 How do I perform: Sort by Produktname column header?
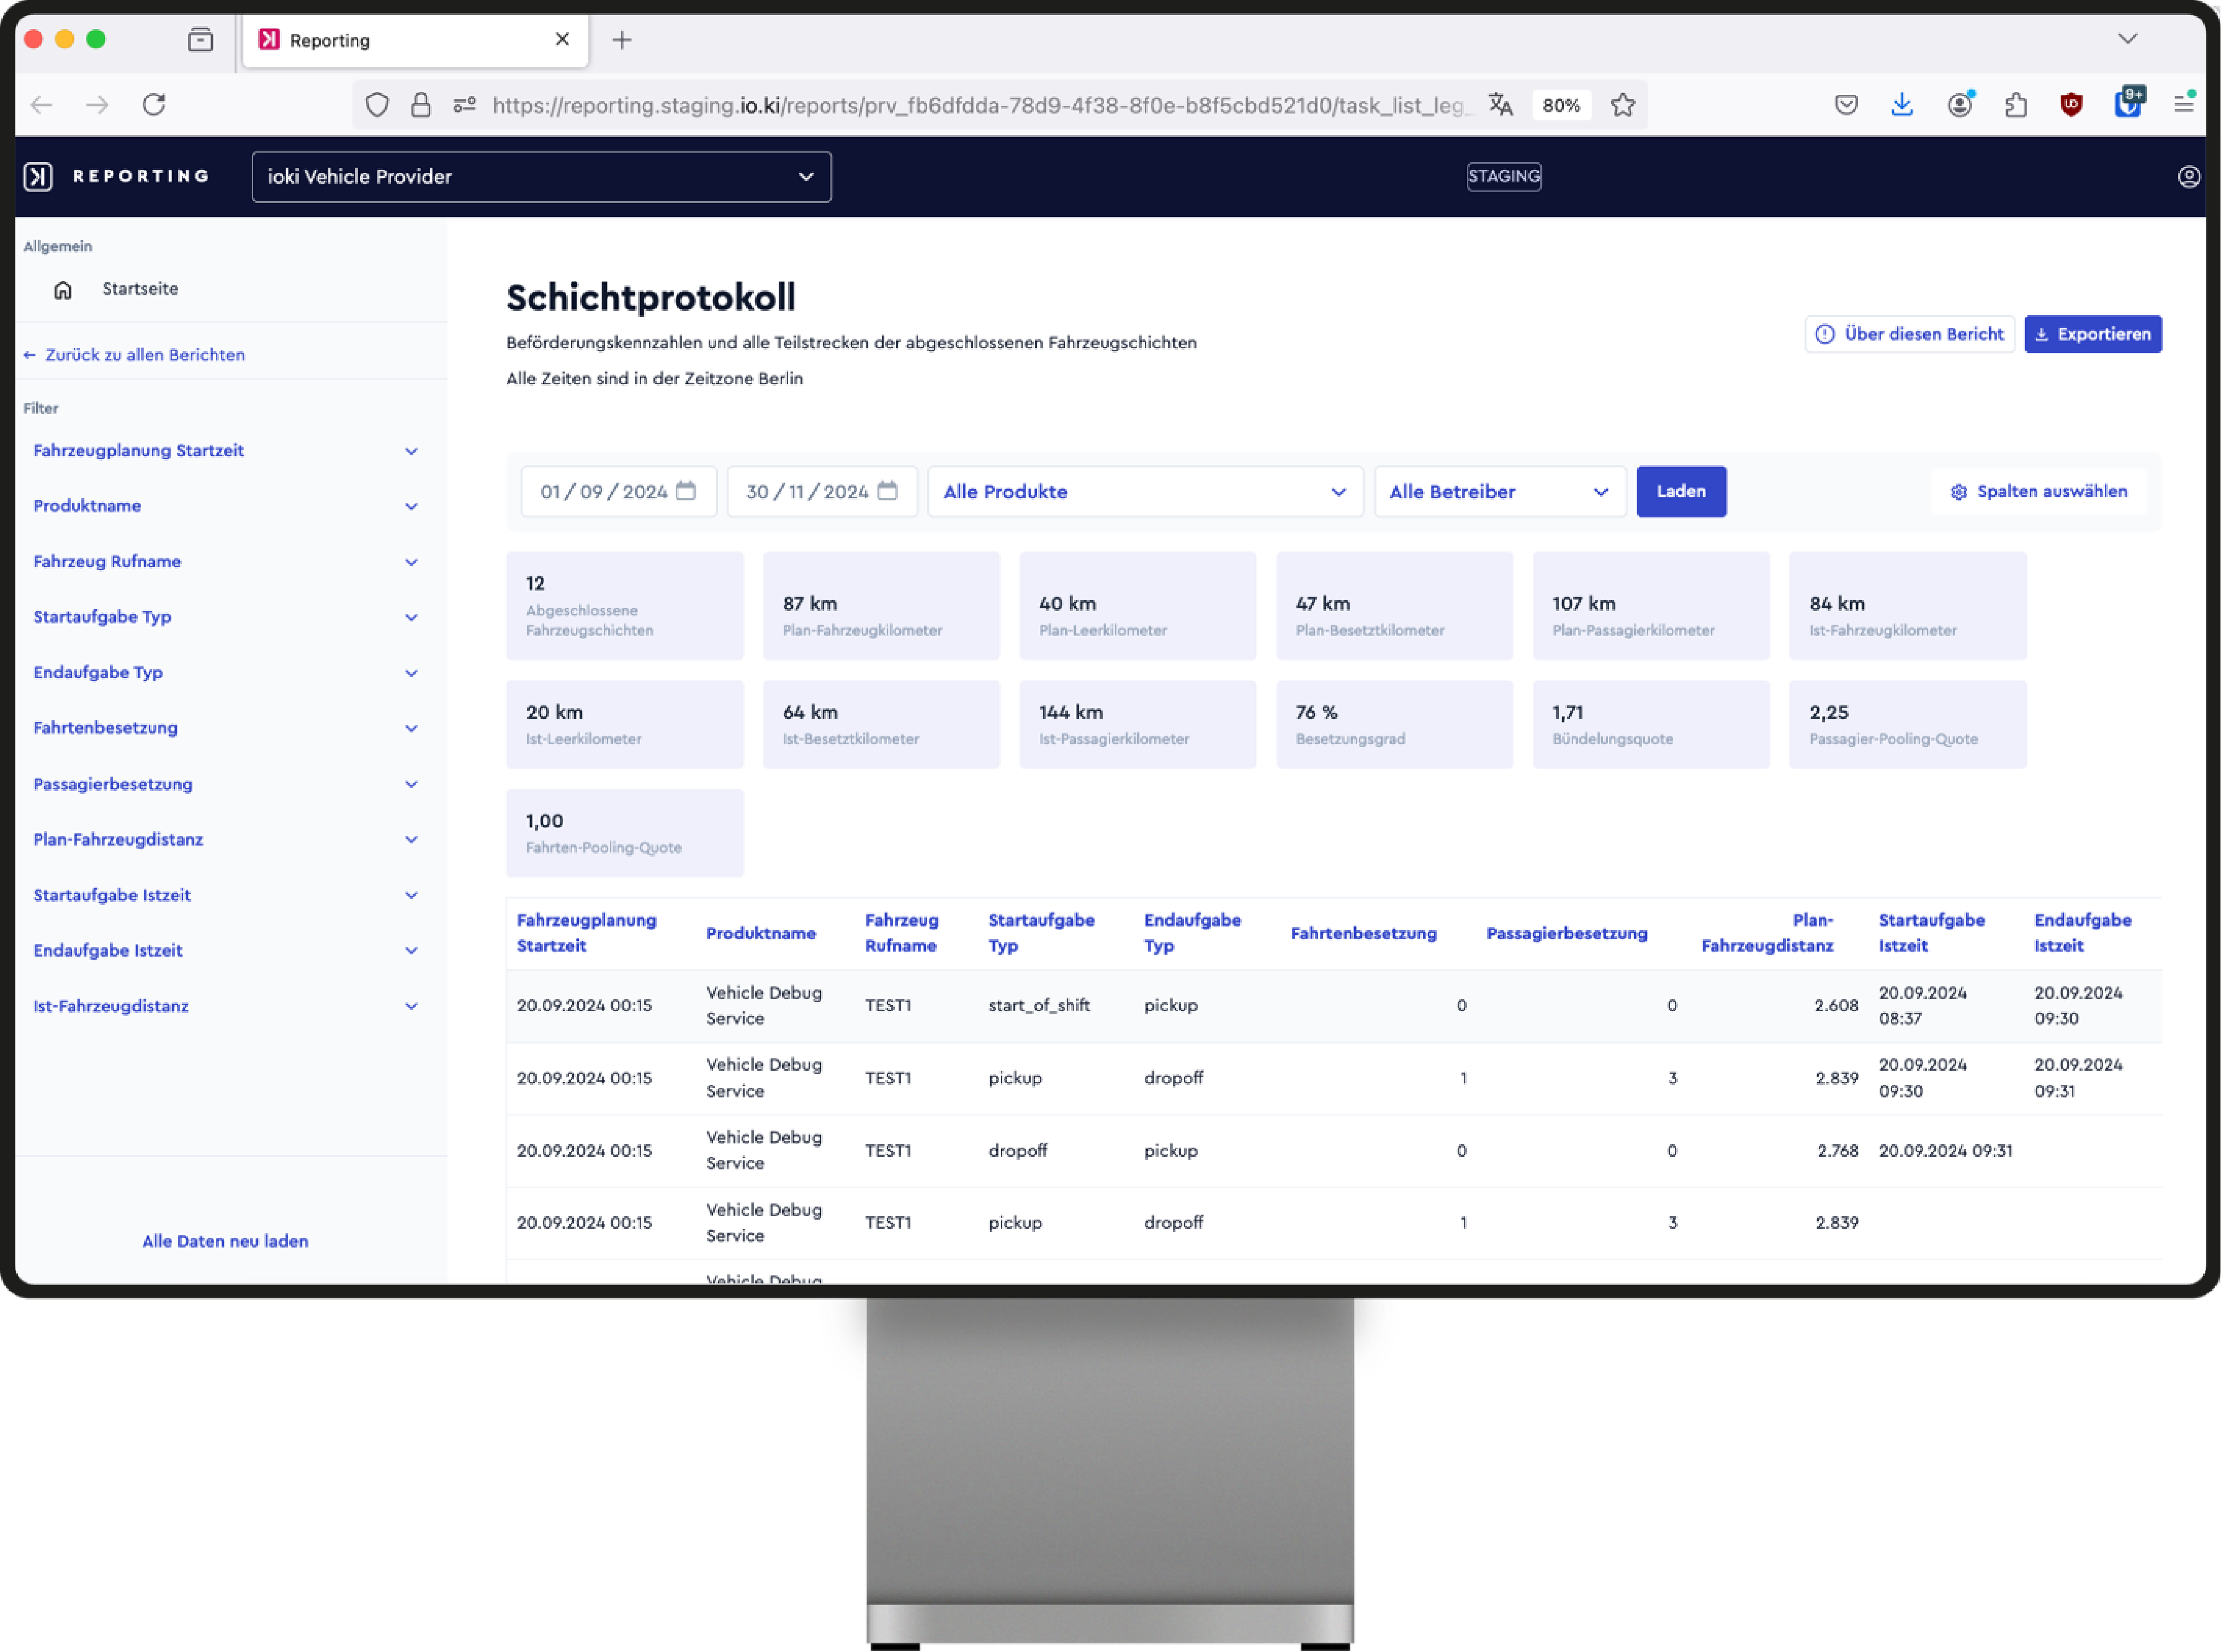(760, 933)
